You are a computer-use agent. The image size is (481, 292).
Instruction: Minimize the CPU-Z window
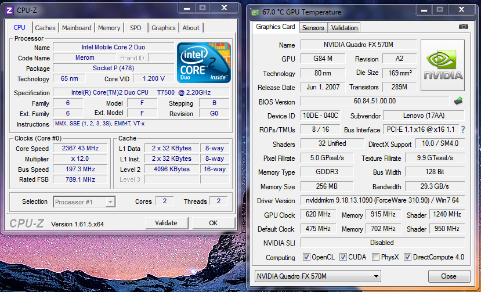coord(186,8)
